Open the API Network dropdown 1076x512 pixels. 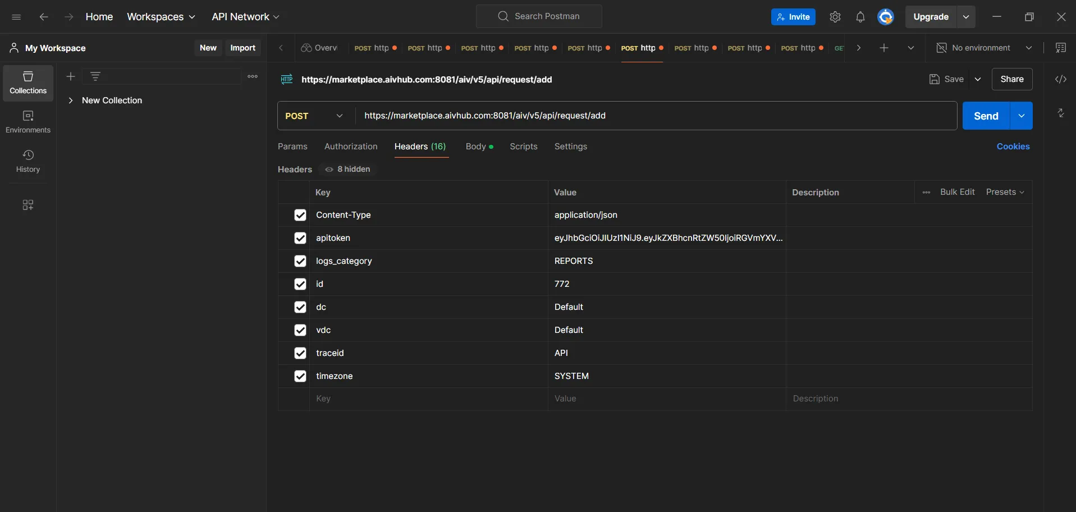coord(245,17)
